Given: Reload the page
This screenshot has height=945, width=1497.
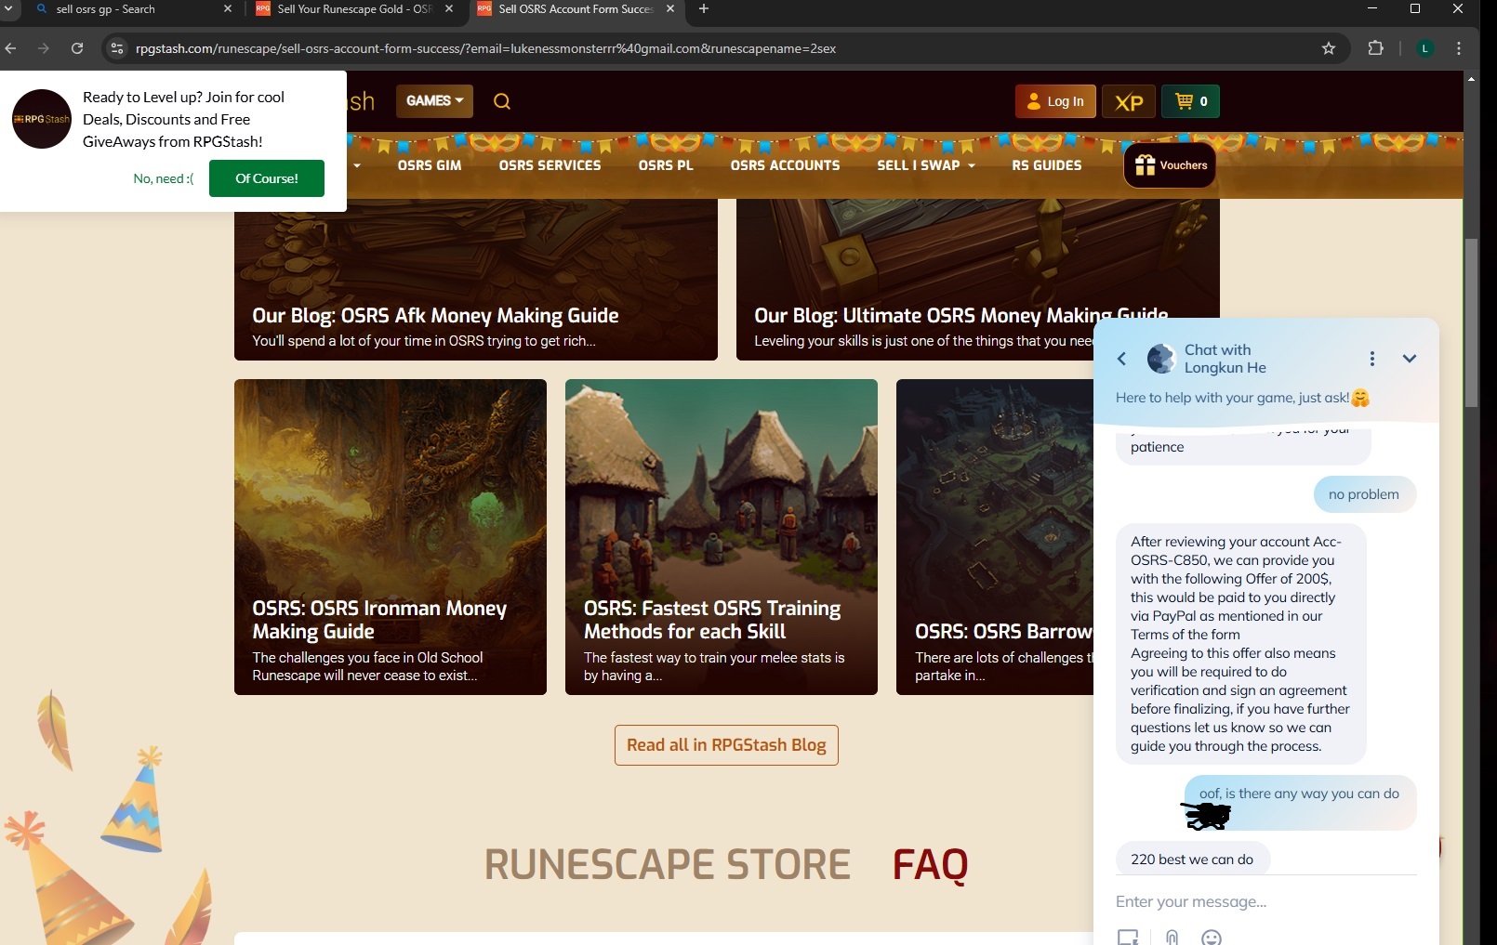Looking at the screenshot, I should pyautogui.click(x=77, y=48).
